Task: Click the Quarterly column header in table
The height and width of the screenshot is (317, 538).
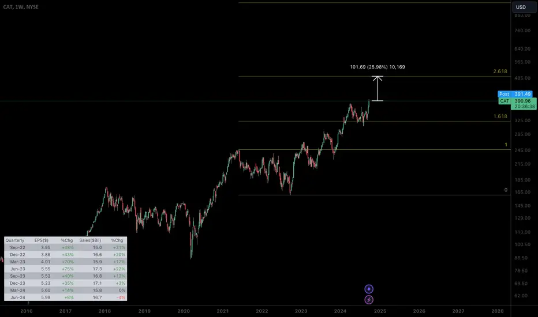Action: 15,240
